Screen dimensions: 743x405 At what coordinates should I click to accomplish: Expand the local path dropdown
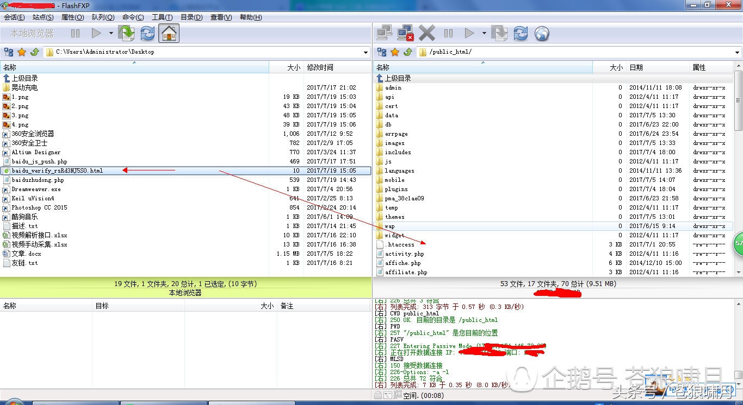(x=366, y=53)
